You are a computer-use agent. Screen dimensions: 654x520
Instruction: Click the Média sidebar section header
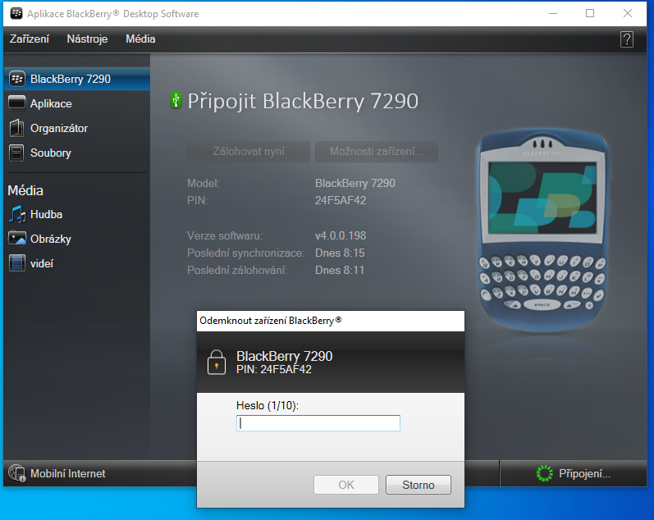coord(25,190)
